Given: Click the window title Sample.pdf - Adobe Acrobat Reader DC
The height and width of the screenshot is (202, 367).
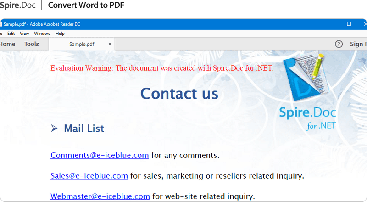Looking at the screenshot, I should [42, 24].
